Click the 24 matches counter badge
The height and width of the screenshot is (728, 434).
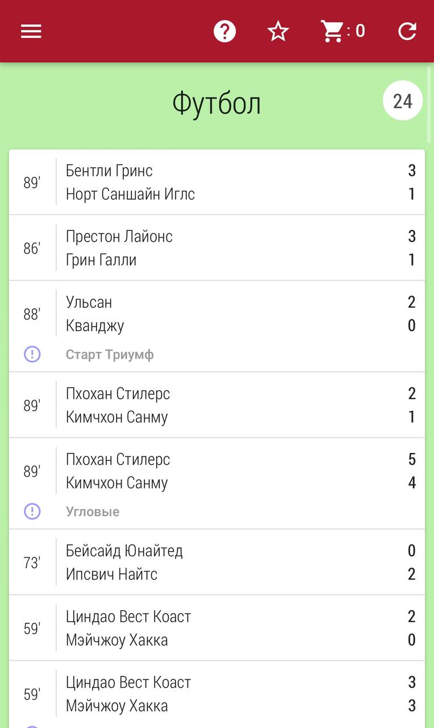tap(403, 101)
